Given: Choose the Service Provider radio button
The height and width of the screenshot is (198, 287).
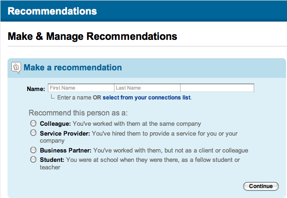Looking at the screenshot, I should [33, 133].
